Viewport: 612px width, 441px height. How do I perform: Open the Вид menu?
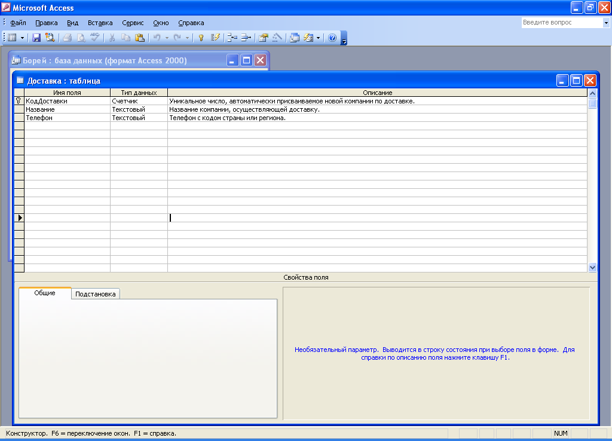(72, 23)
